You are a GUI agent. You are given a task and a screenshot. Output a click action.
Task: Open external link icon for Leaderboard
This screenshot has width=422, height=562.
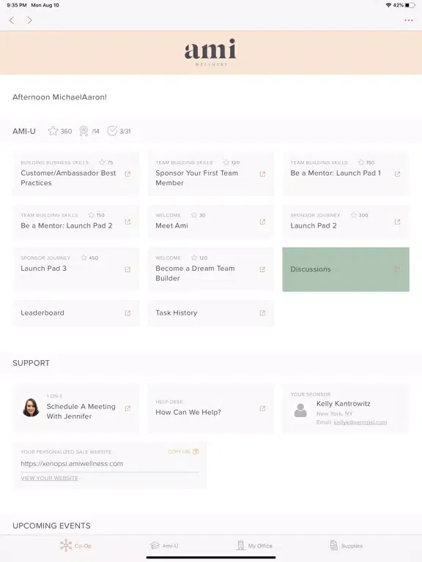tap(127, 313)
